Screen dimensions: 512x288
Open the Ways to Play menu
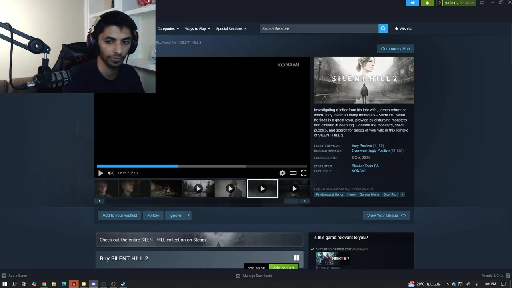coord(197,28)
